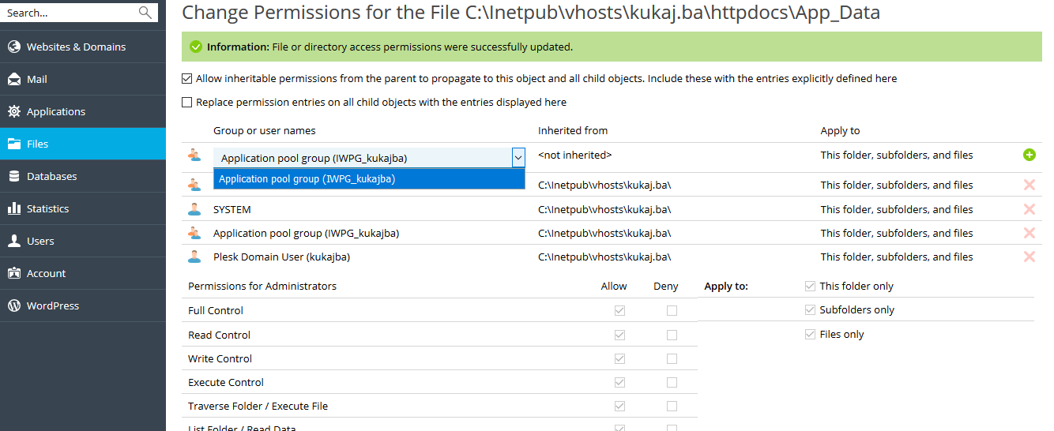
Task: Collapse the group or user names dropdown
Action: (x=518, y=158)
